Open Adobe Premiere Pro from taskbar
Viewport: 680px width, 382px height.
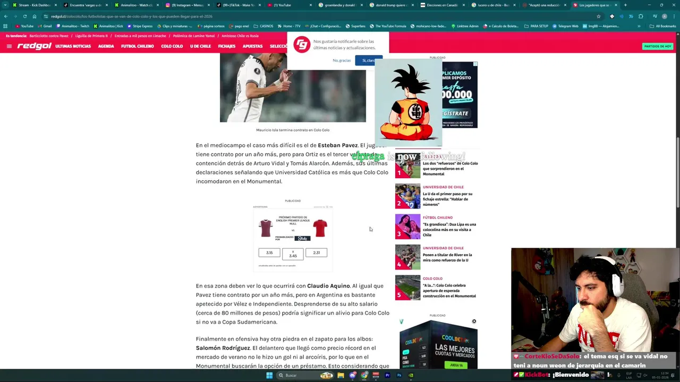(x=387, y=376)
